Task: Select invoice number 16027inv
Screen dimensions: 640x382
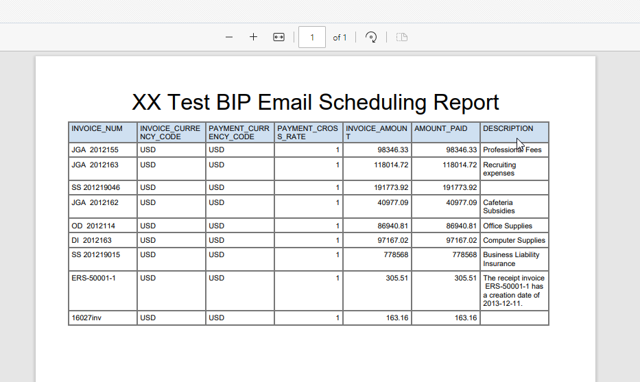Action: pyautogui.click(x=86, y=318)
